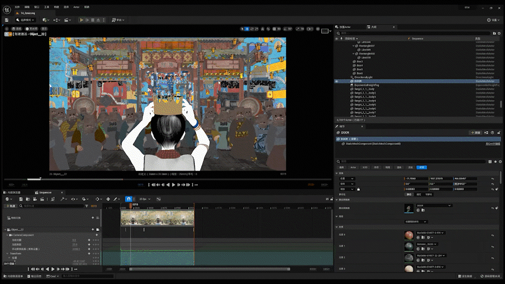Open the DOOR static mesh dropdown

pyautogui.click(x=433, y=206)
